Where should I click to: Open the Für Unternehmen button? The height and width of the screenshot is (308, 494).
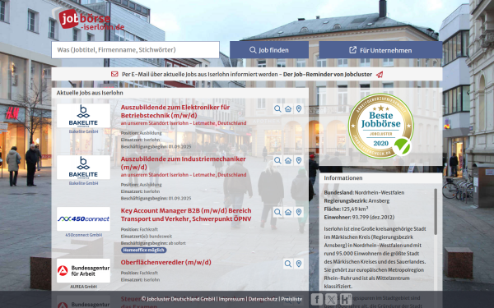[x=380, y=50]
